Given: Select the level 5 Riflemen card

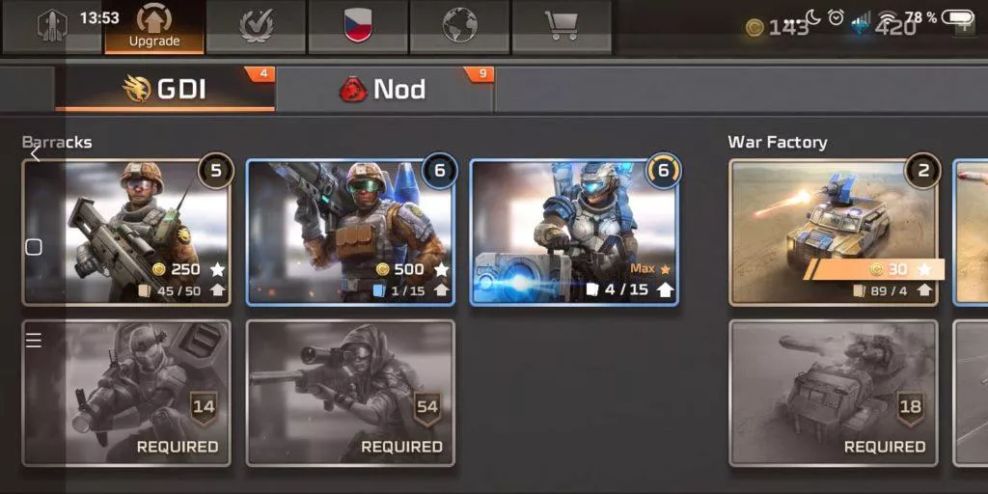Looking at the screenshot, I should (x=126, y=233).
